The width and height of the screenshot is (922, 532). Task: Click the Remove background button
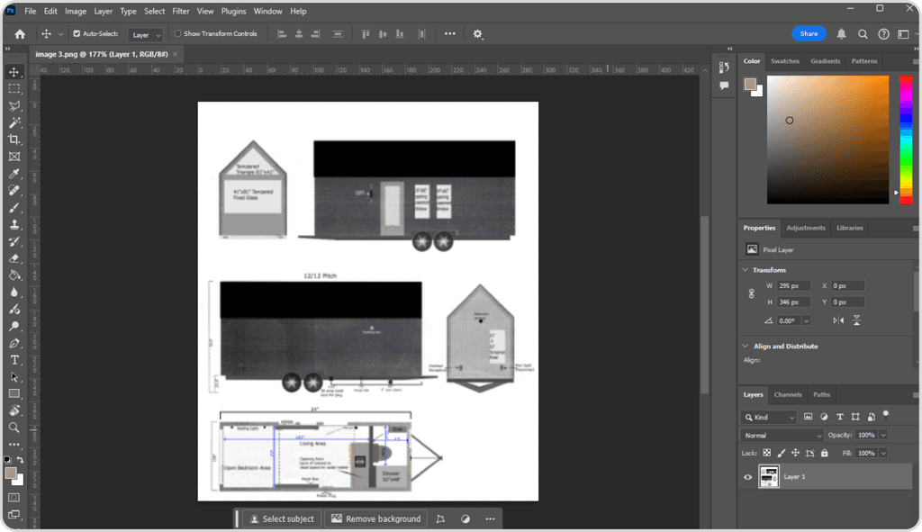pos(375,518)
